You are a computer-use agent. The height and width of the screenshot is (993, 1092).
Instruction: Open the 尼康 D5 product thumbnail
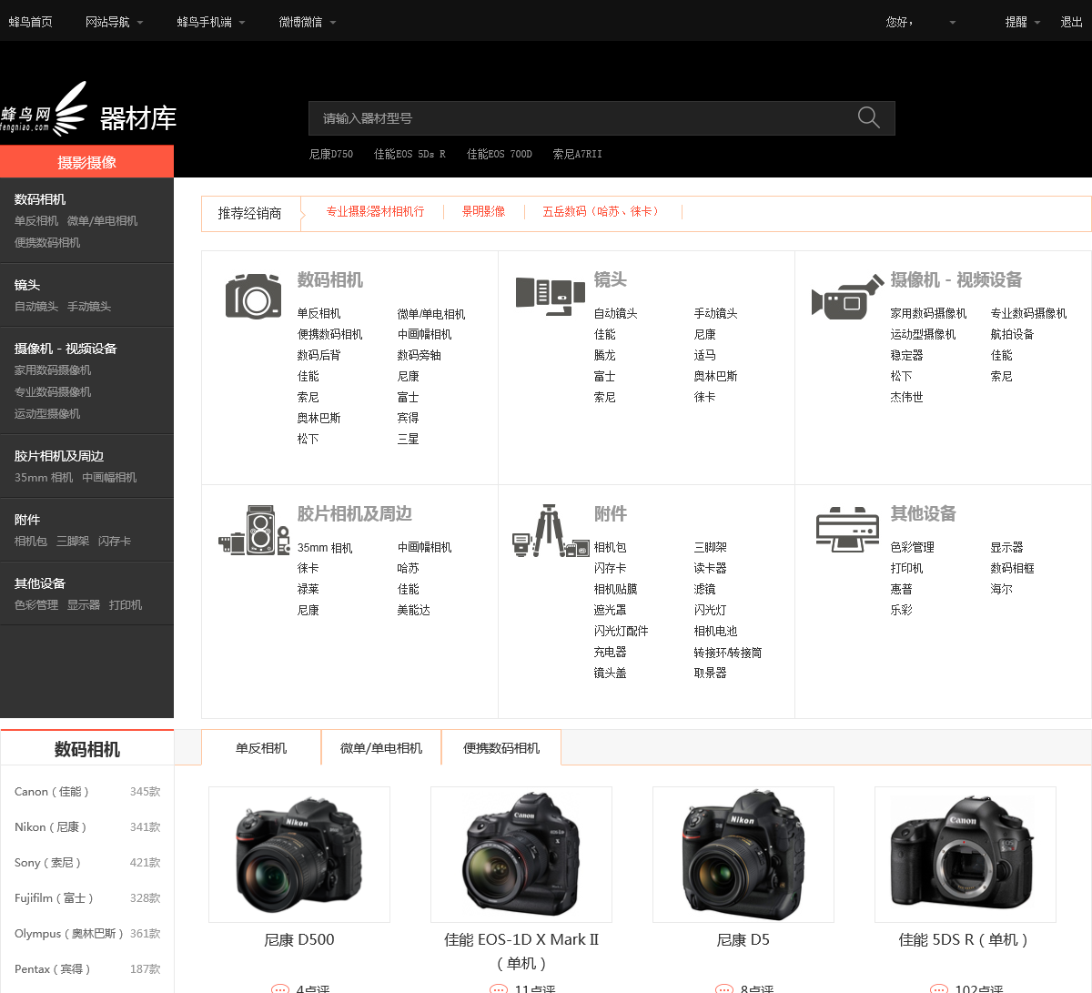(x=743, y=855)
